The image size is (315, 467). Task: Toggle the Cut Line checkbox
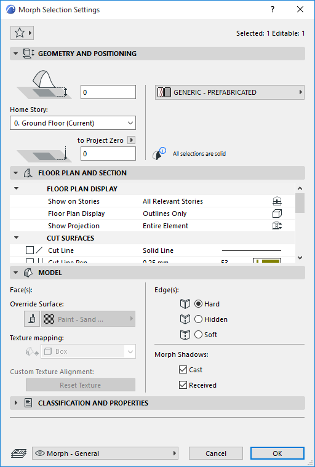point(30,250)
